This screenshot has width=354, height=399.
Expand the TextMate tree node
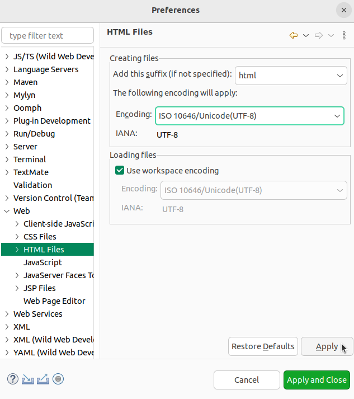pyautogui.click(x=7, y=172)
